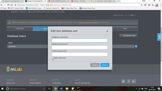This screenshot has width=162, height=91.
Task: Open the About mLab footer link
Action: coord(11,83)
